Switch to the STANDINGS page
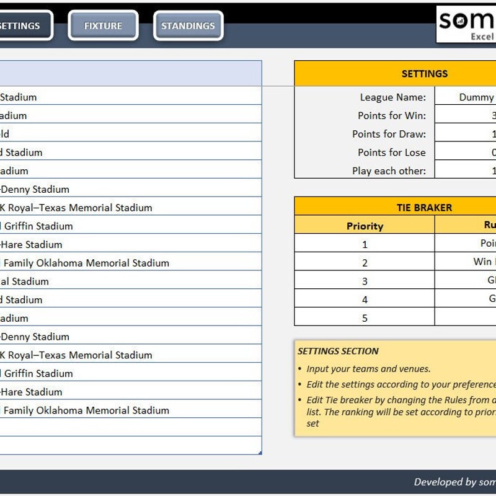The image size is (496, 496). (188, 26)
